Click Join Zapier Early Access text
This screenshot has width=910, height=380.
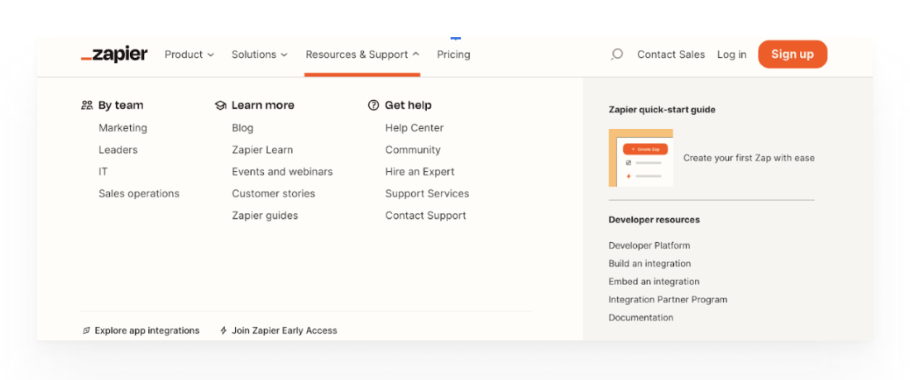(x=285, y=330)
